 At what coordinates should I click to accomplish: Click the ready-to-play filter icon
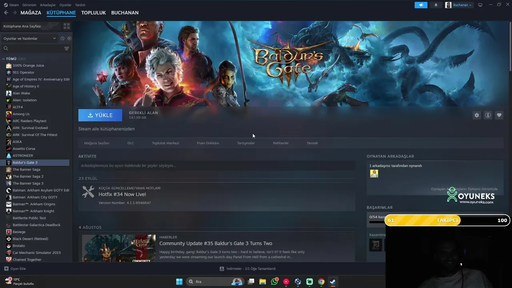[69, 38]
